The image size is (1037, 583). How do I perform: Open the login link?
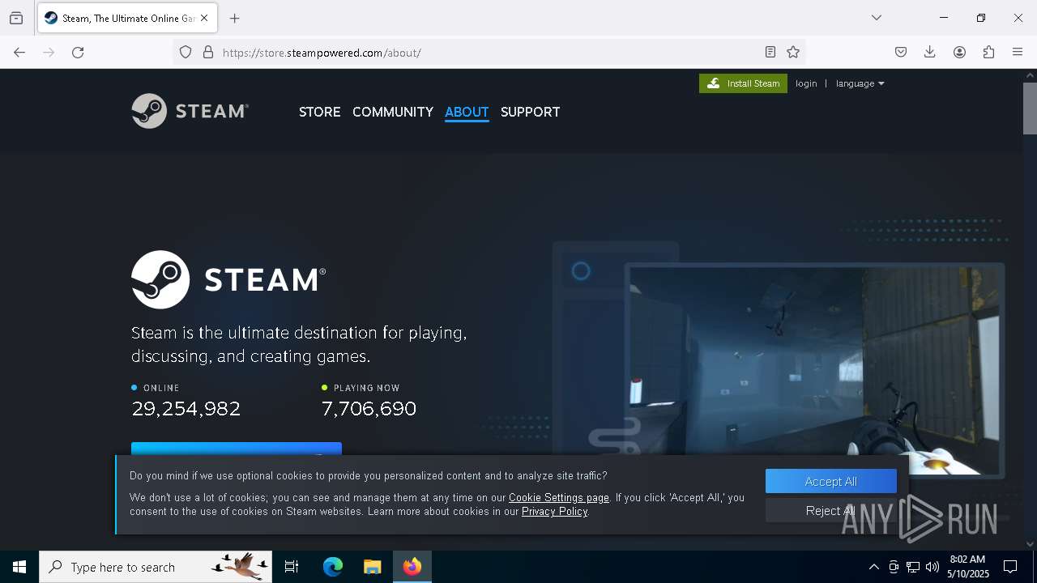806,83
